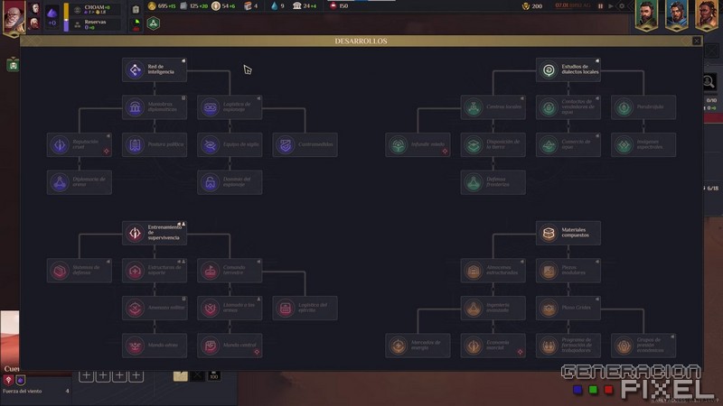The width and height of the screenshot is (723, 406).
Task: View the Reservas spice stock
Action: point(97,24)
